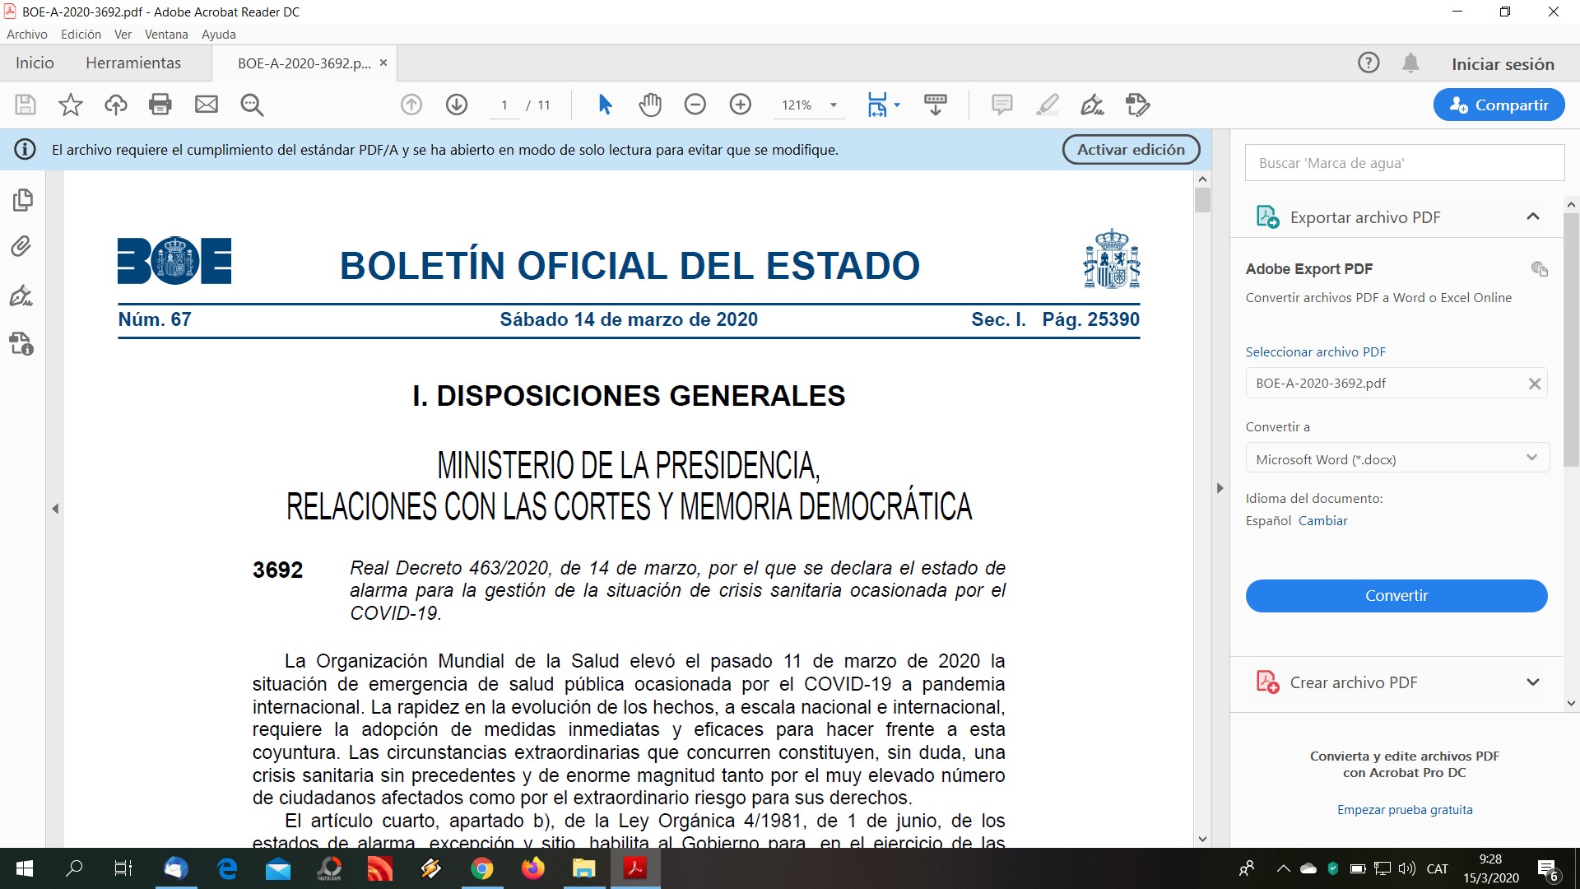Open the find text magnifier
This screenshot has width=1580, height=889.
point(252,105)
